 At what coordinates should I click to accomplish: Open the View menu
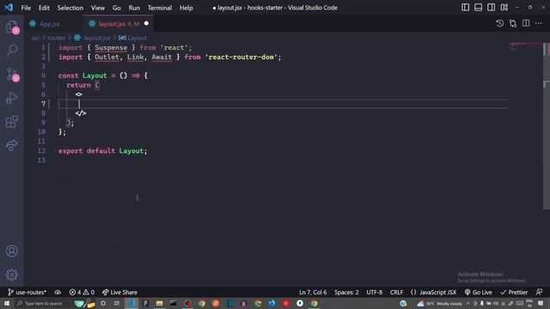[x=98, y=8]
